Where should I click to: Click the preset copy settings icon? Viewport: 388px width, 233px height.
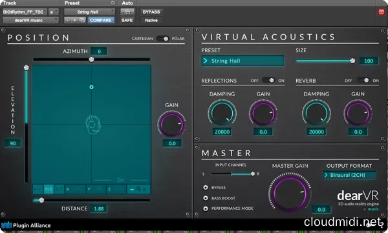[82, 20]
